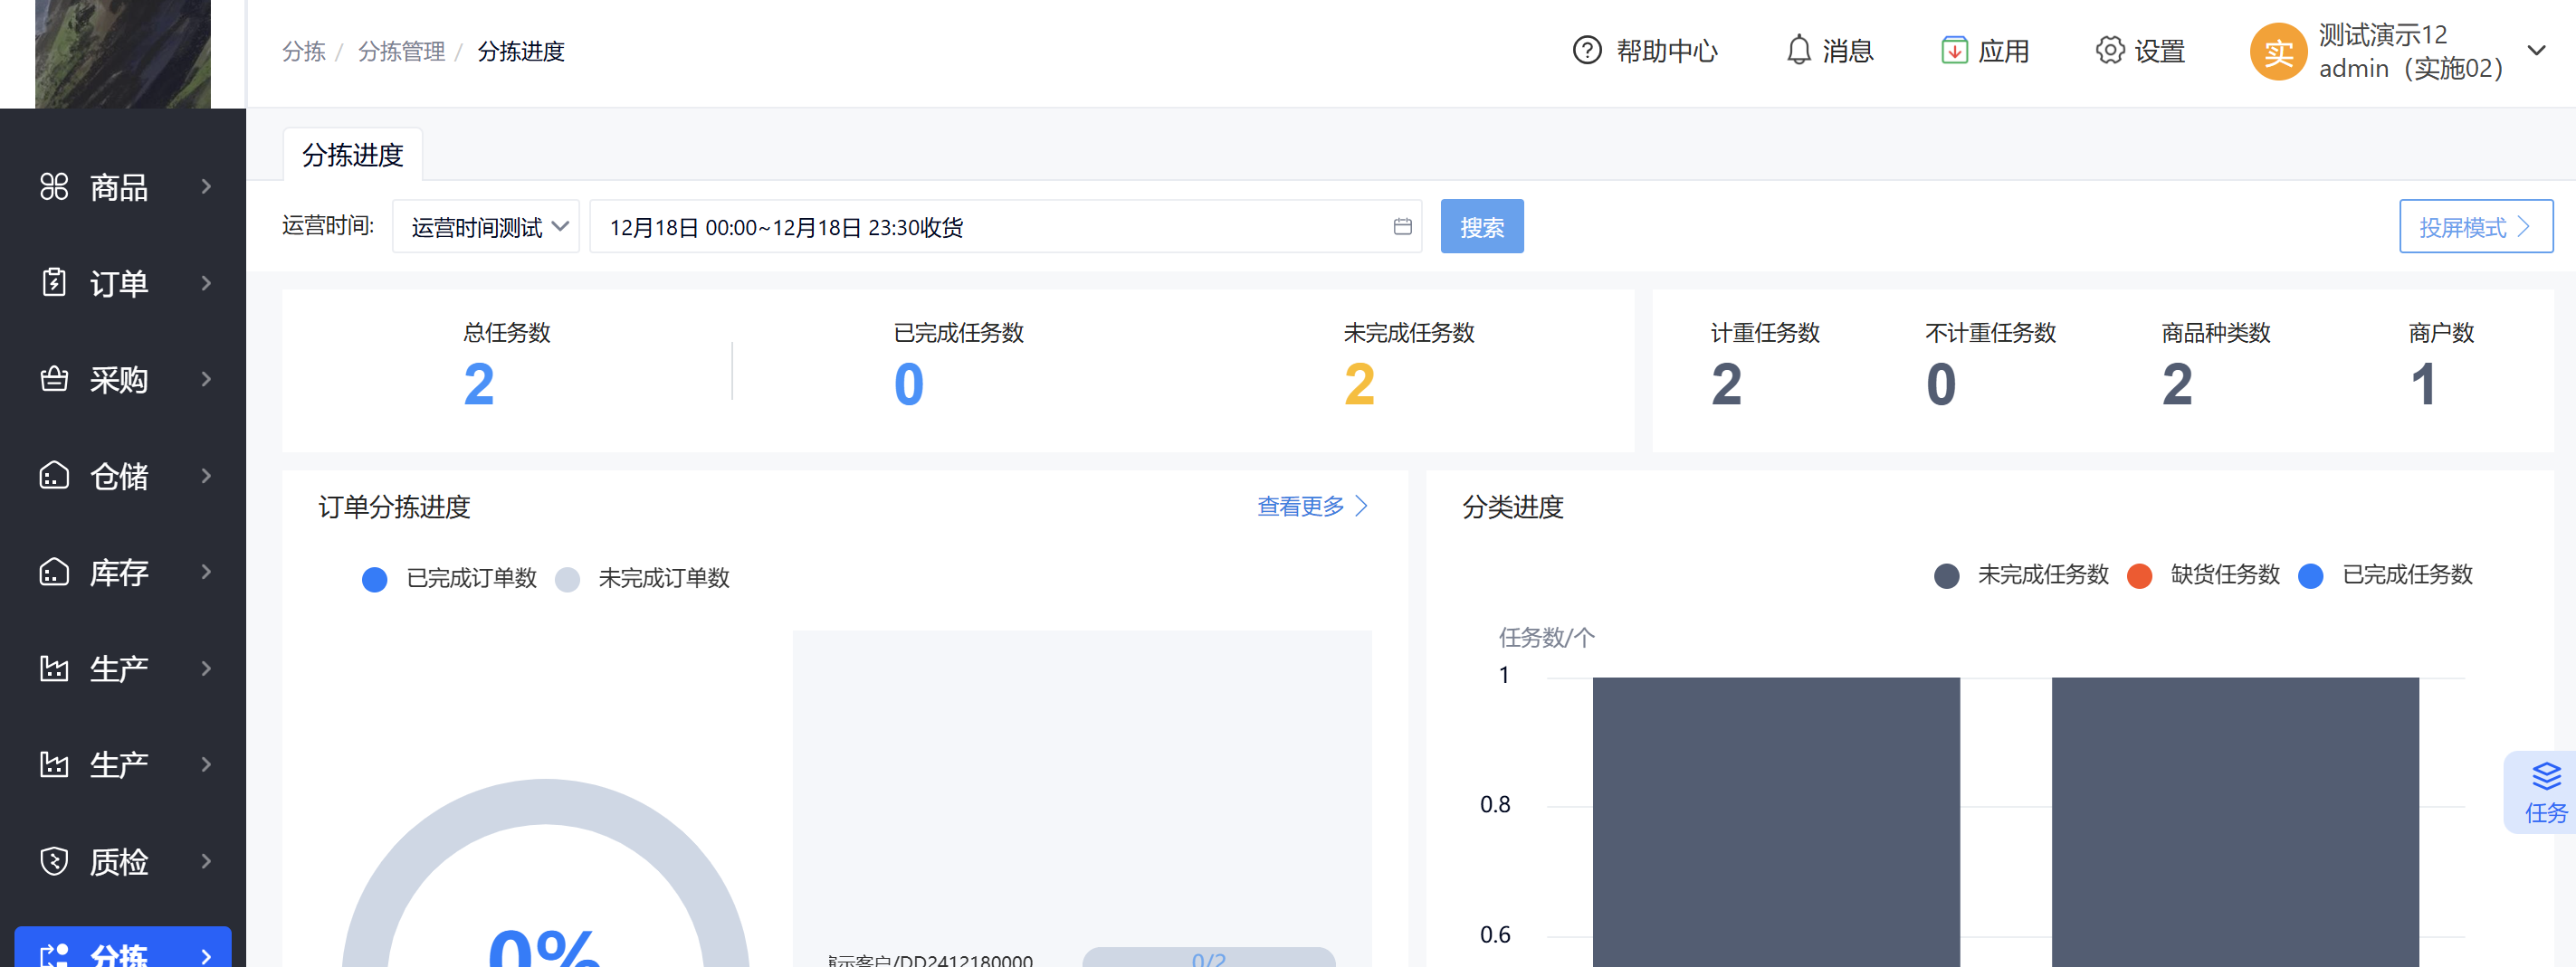Click the 未完成任务数 value 2
The width and height of the screenshot is (2576, 967).
tap(1359, 384)
